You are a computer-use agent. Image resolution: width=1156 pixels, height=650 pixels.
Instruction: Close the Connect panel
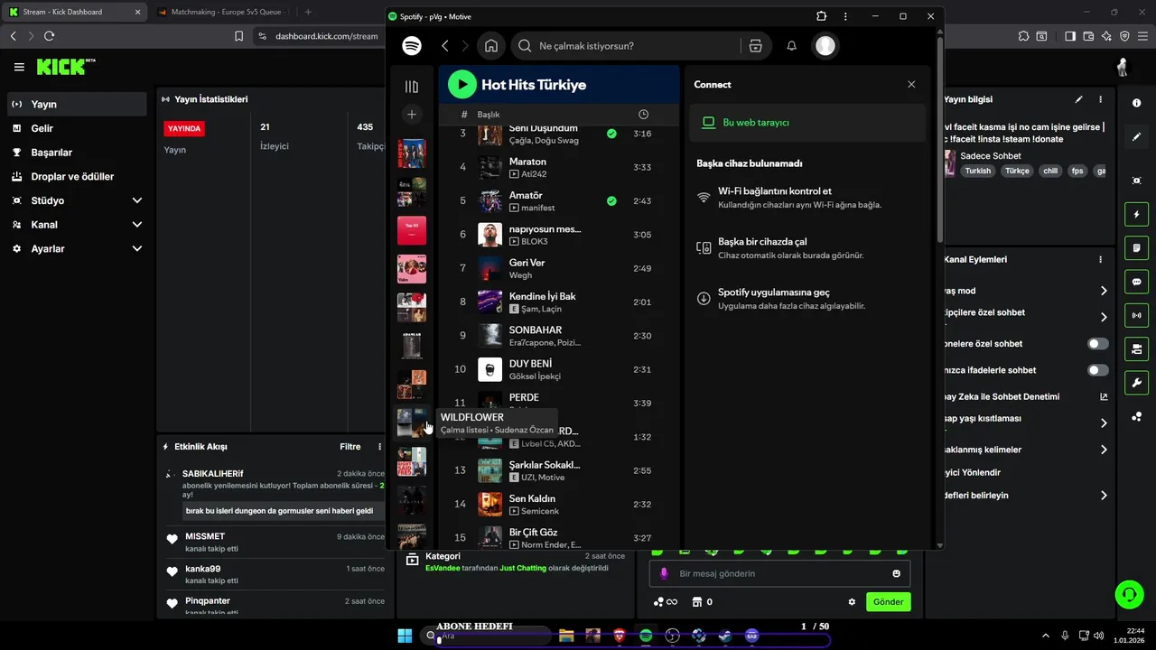911,84
